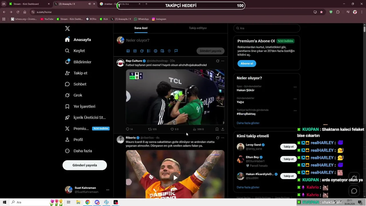Tag location in composer
The width and height of the screenshot is (366, 206).
(169, 51)
